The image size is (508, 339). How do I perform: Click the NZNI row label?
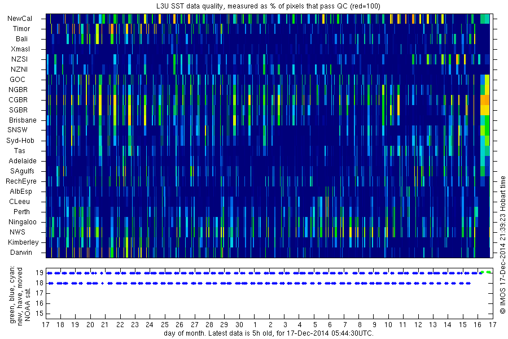coord(19,69)
